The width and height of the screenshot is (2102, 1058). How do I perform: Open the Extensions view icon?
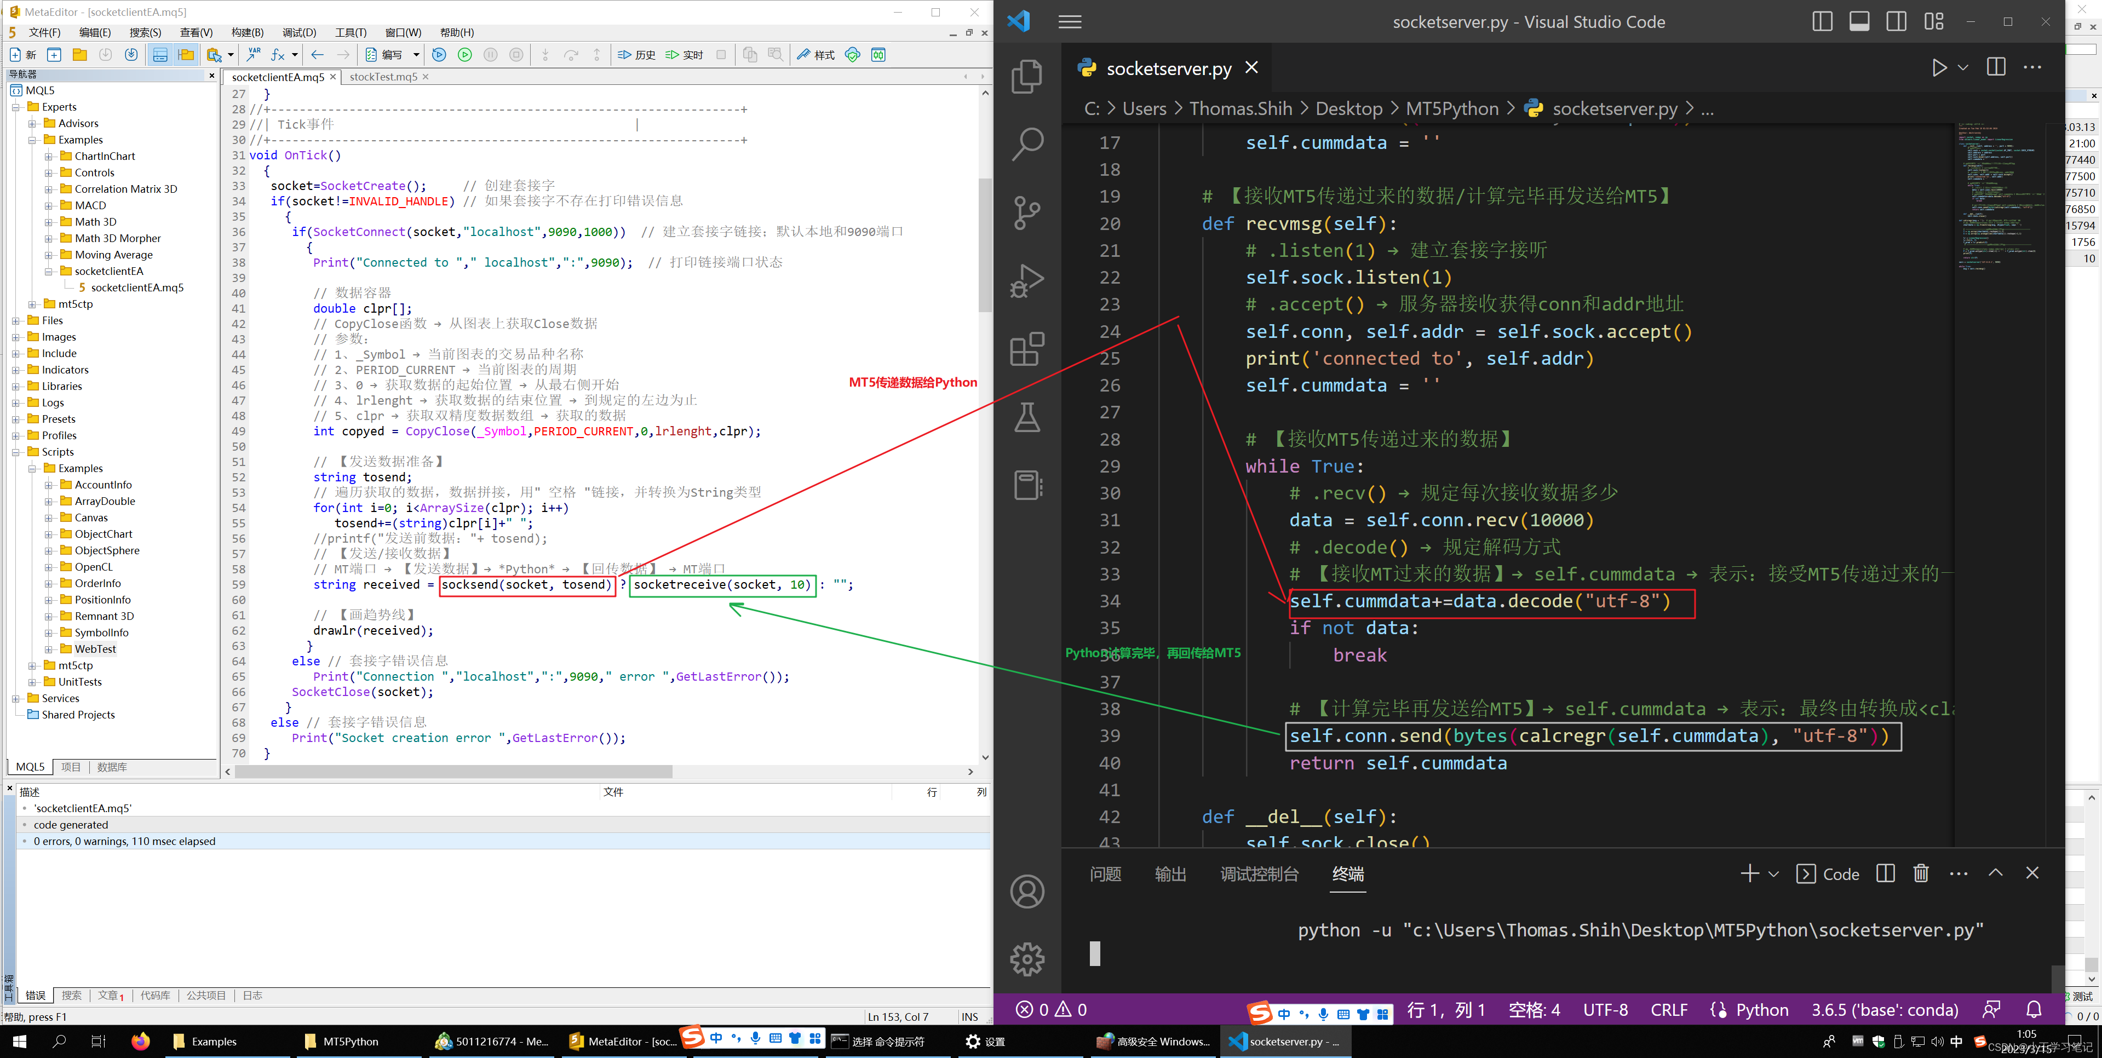(x=1026, y=349)
